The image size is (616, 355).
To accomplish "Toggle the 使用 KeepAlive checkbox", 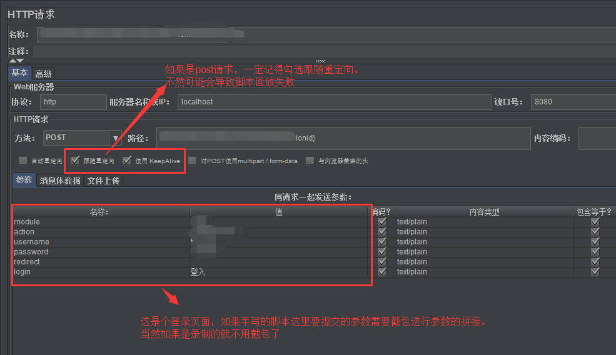I will pos(127,160).
